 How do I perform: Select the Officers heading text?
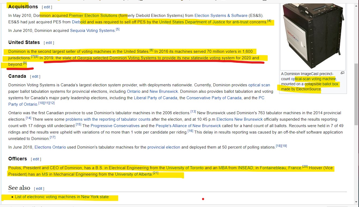18,159
